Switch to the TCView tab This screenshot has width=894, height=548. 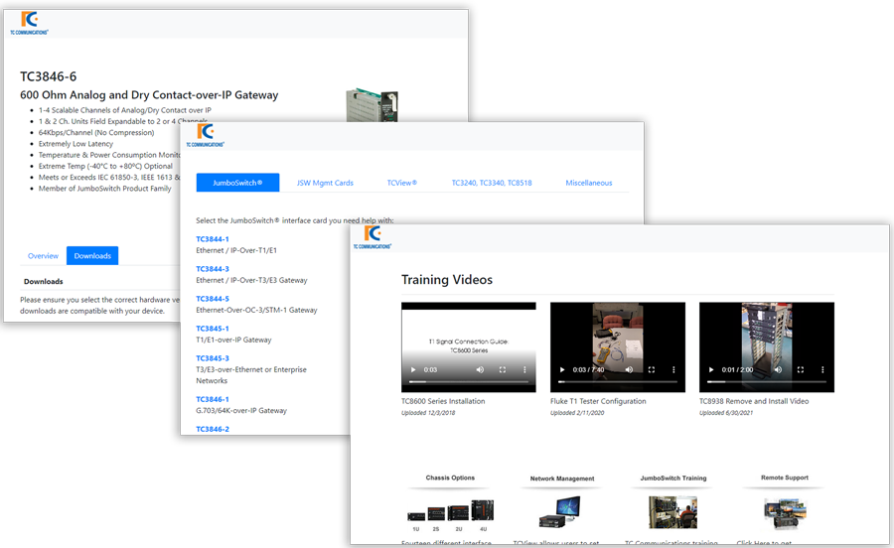(x=402, y=183)
